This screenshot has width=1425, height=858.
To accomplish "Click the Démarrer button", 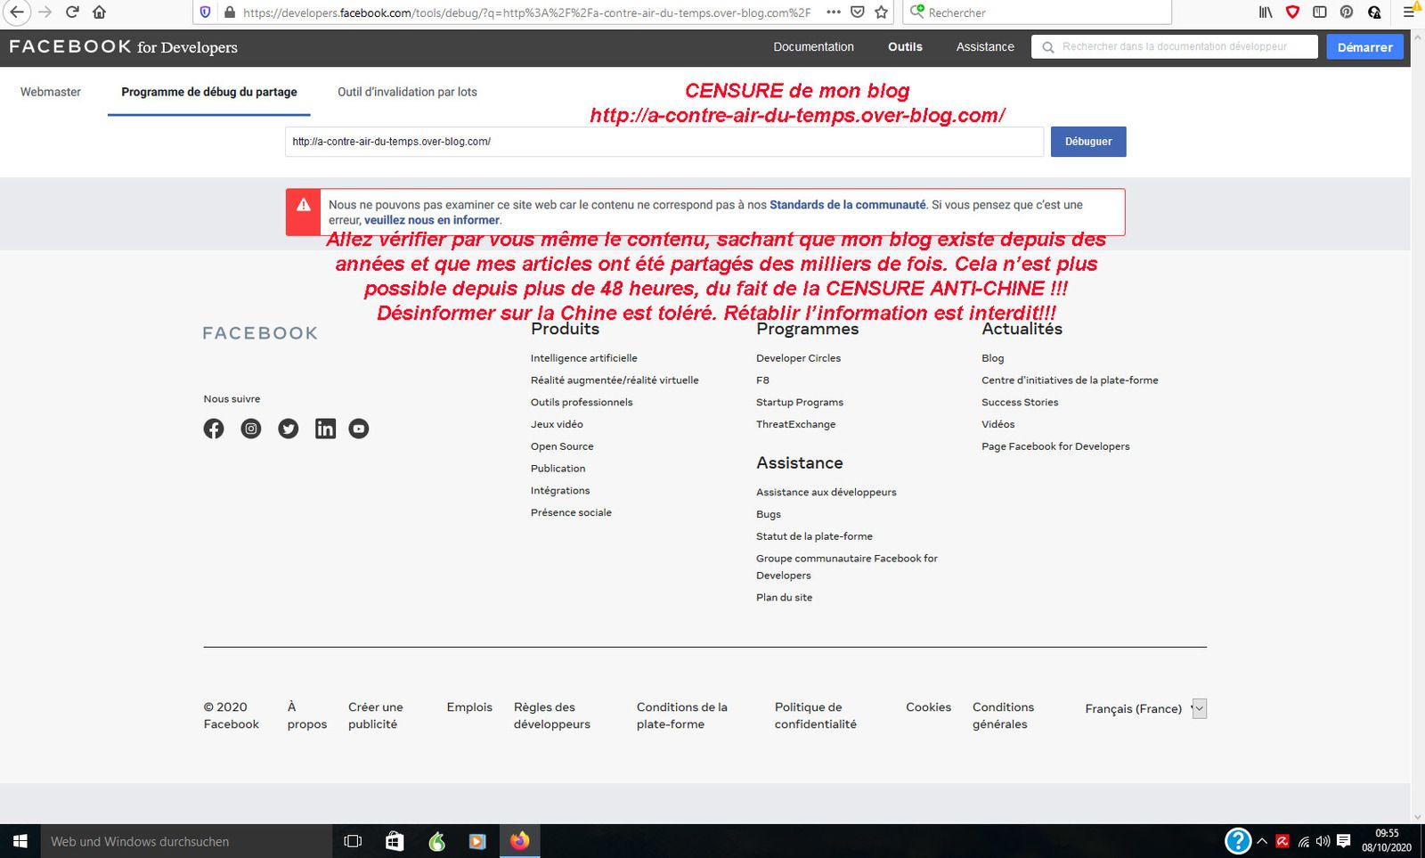I will (x=1364, y=47).
